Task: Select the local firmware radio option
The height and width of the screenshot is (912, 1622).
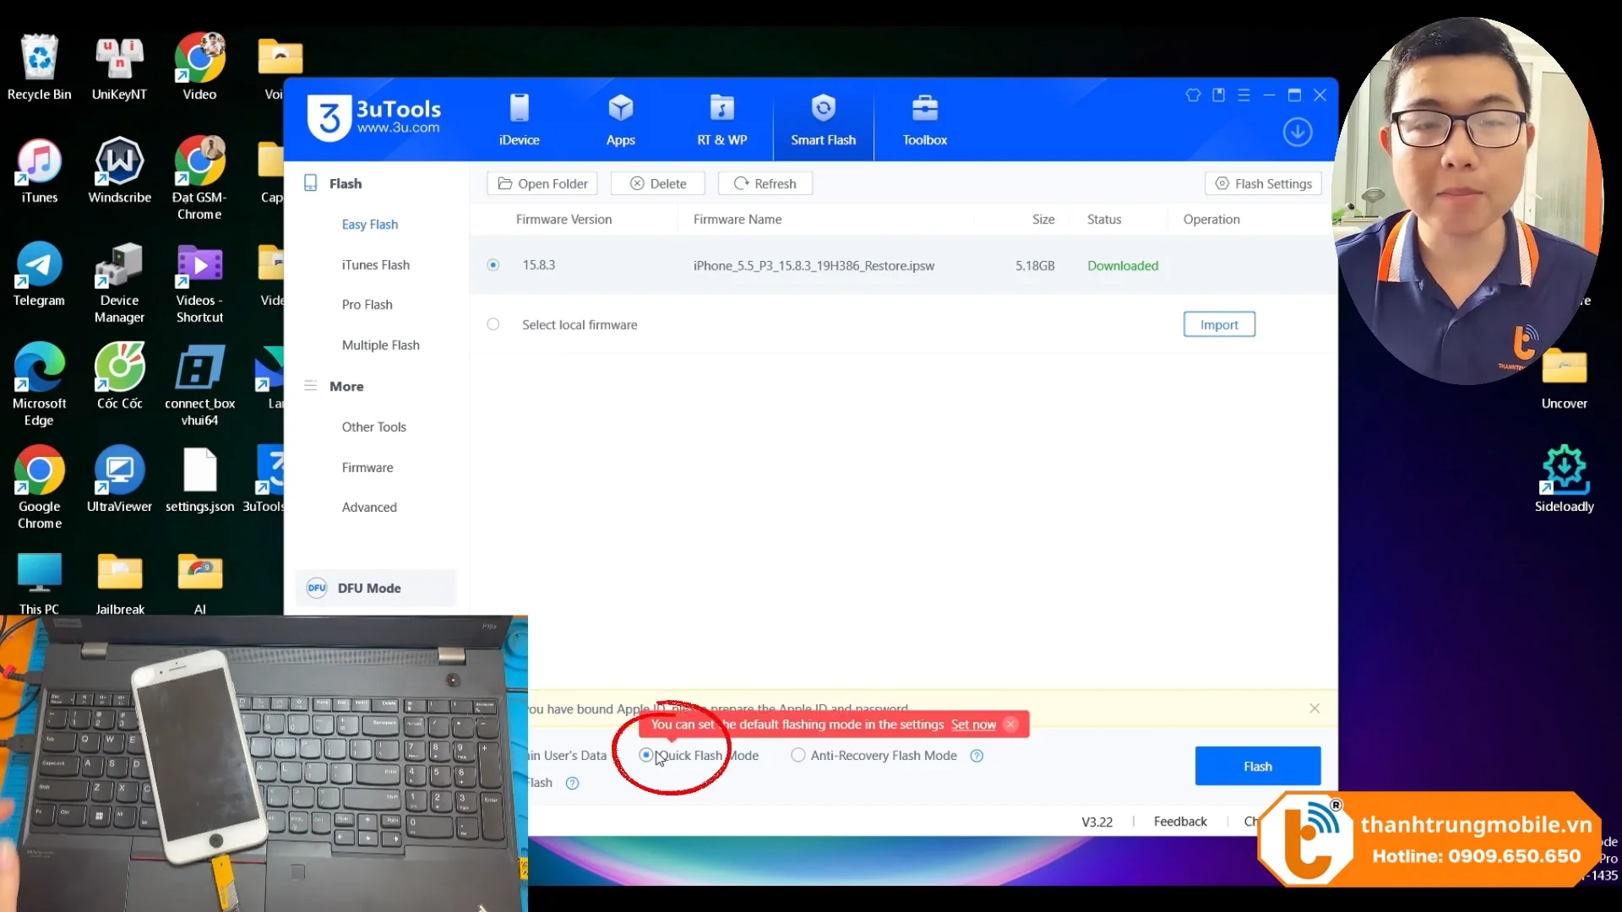Action: (x=493, y=324)
